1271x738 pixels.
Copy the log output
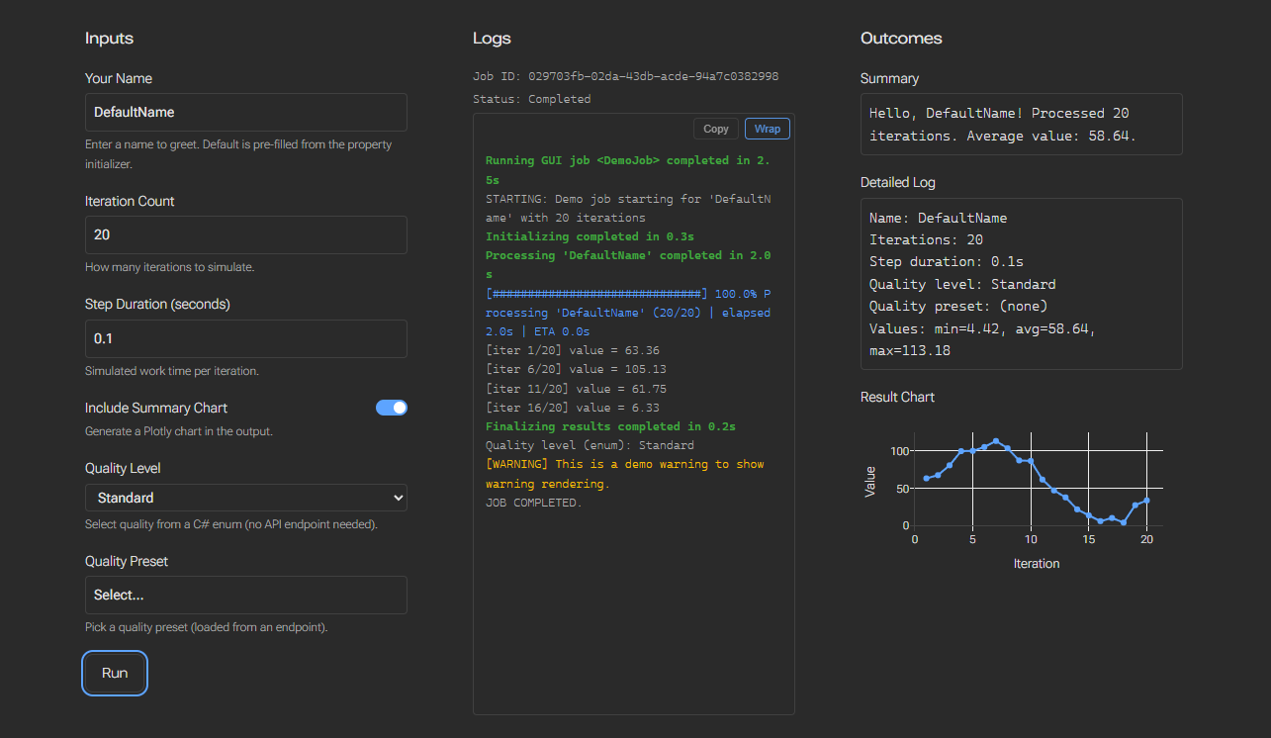716,129
